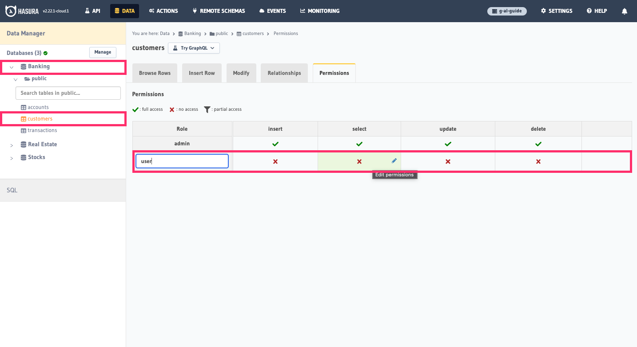The width and height of the screenshot is (637, 347).
Task: Expand the Real Estate database
Action: [x=11, y=144]
